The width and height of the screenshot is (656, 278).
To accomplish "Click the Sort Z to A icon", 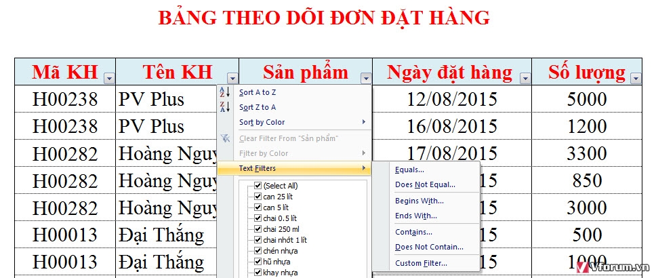I will point(225,107).
